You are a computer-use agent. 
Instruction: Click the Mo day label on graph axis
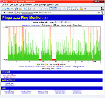point(69,62)
